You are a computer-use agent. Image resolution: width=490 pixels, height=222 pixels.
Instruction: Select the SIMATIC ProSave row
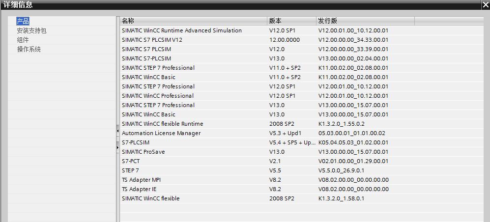click(x=144, y=152)
